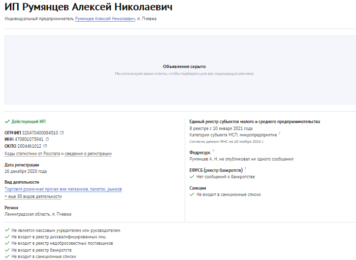This screenshot has width=356, height=260.
Task: Click checkmark next to Нет сообщений о банкротстве
Action: pos(192,177)
